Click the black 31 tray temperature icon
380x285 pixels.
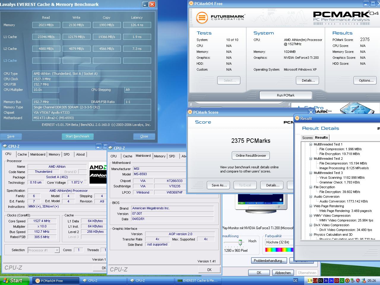tap(320, 281)
